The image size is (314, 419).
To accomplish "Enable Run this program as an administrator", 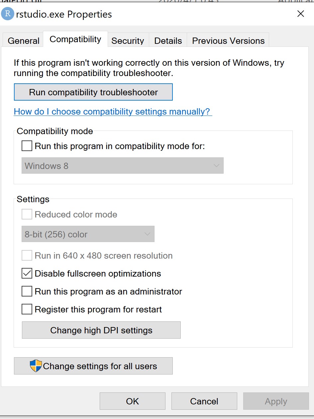I will click(27, 291).
